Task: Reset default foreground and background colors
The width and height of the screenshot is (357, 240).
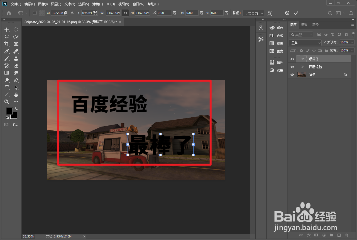Action: pyautogui.click(x=7, y=118)
